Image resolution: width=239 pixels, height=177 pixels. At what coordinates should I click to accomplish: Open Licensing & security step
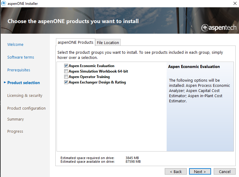tap(25, 96)
